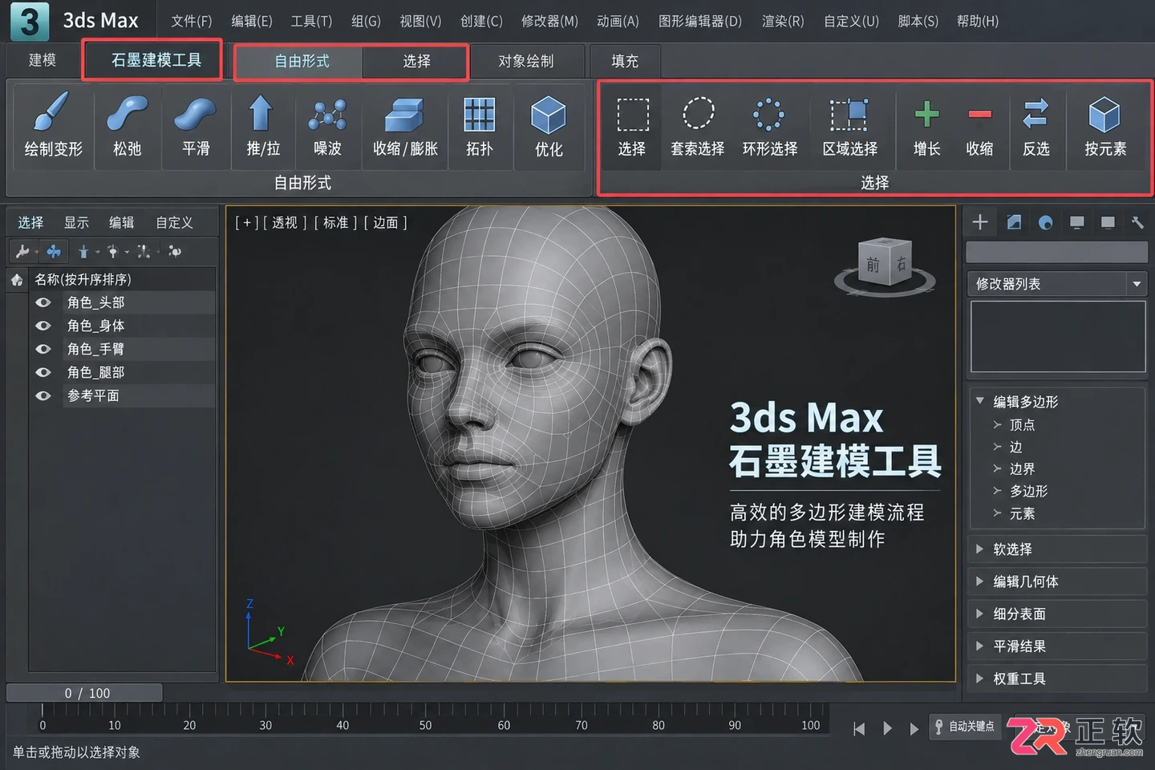The image size is (1155, 770).
Task: Open the utilities wrench in command panel
Action: point(1137,222)
